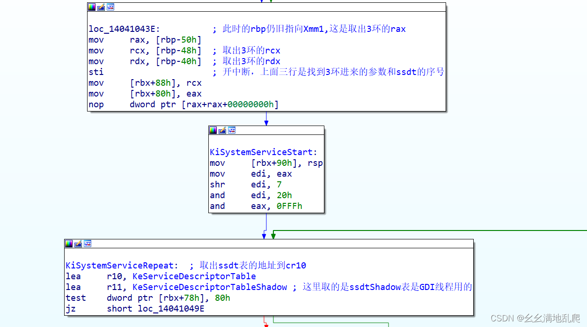Click the comment on the mov rcx line
The image size is (587, 327).
tap(246, 51)
